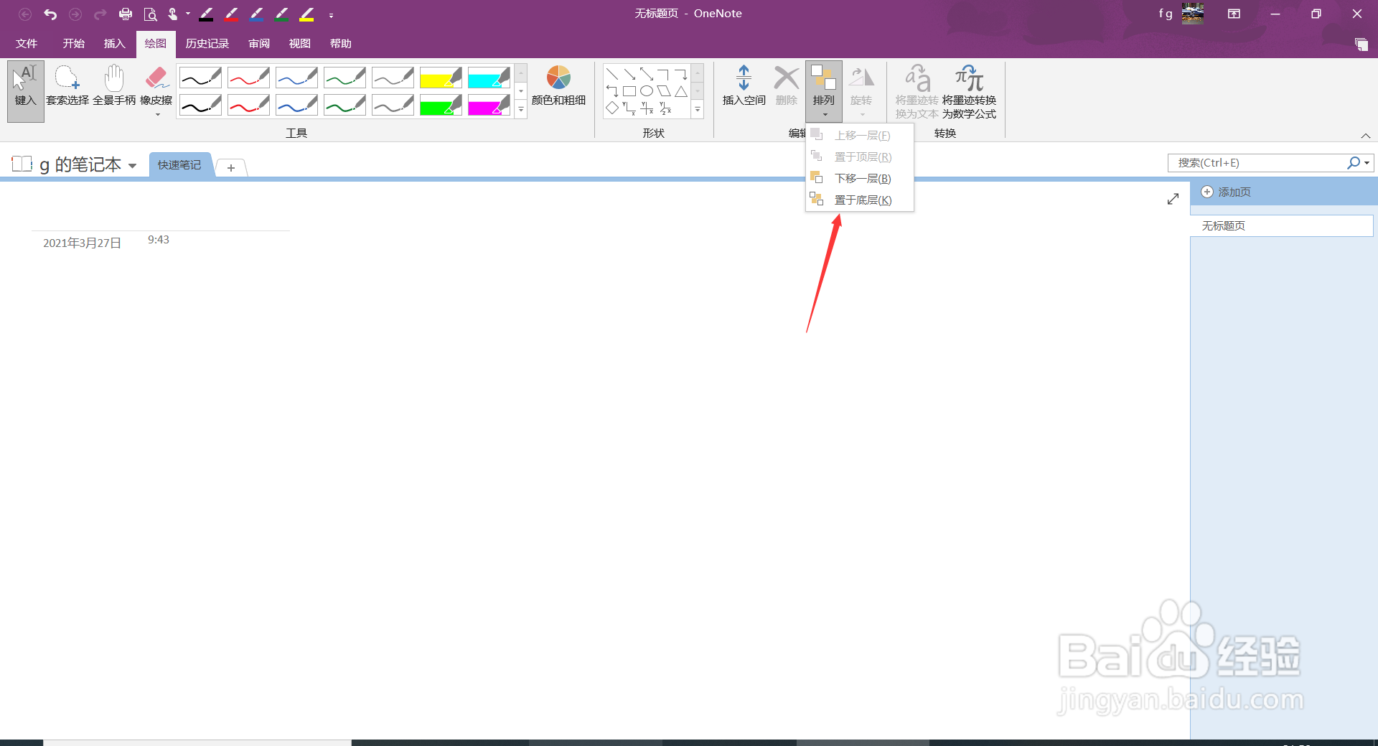Switch to the 开始 Home tab

coord(73,44)
